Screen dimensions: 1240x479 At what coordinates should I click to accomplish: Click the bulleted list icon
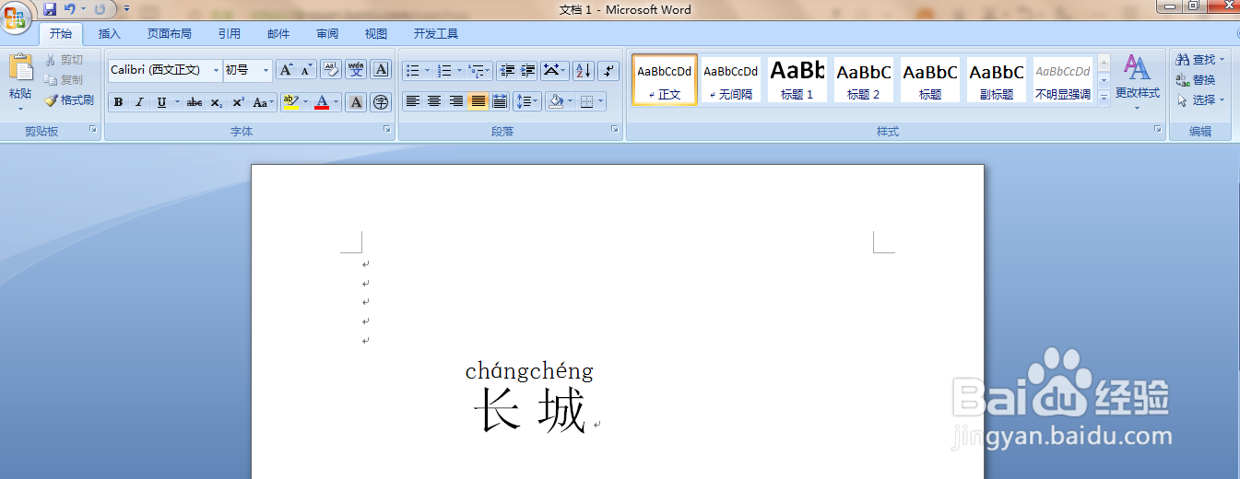413,70
